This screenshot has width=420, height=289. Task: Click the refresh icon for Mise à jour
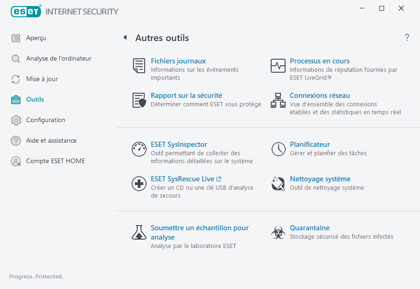[16, 79]
